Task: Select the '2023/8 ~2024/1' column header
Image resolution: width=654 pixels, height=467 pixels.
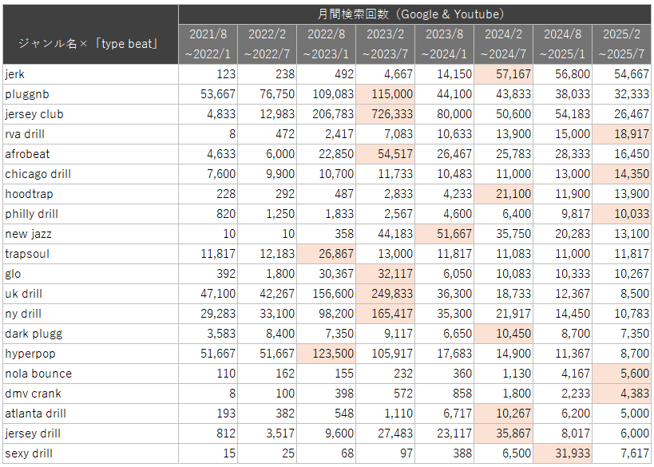Action: 445,44
